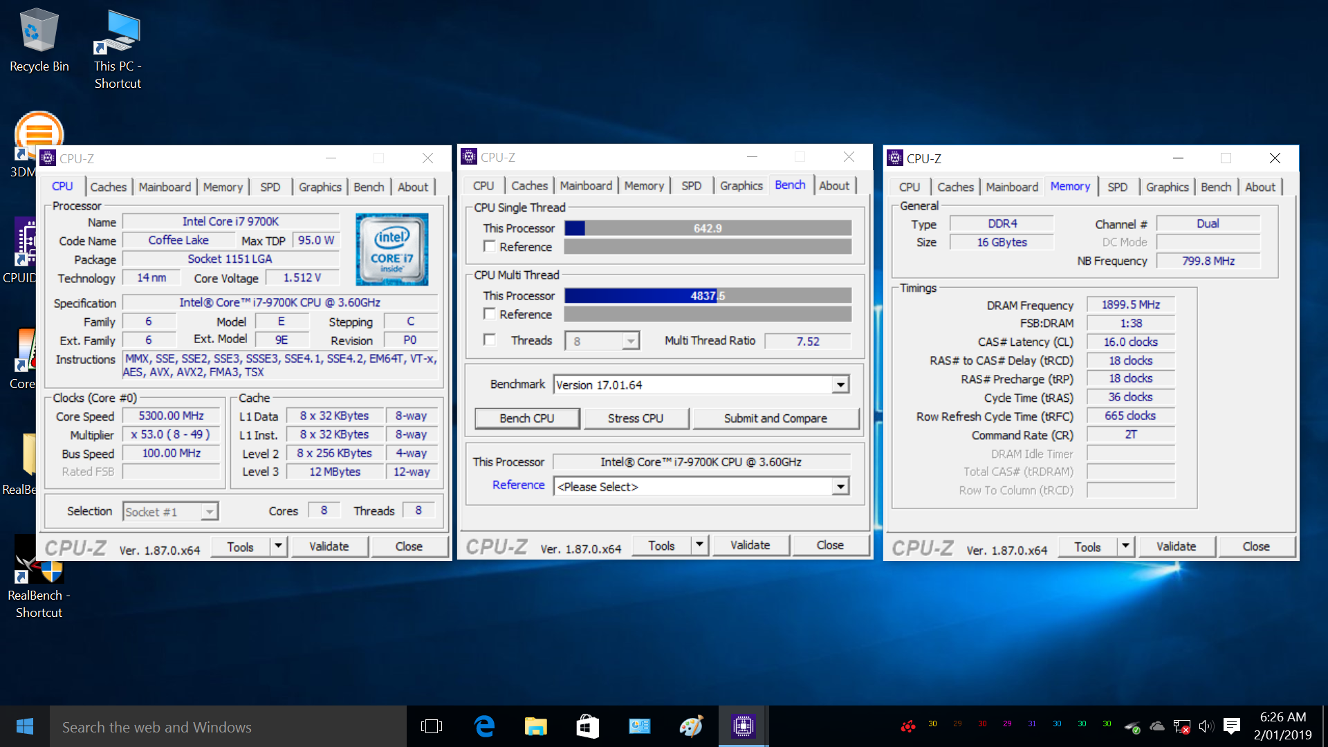The width and height of the screenshot is (1328, 747).
Task: Click CPU-Z app icon in right window title bar
Action: point(895,158)
